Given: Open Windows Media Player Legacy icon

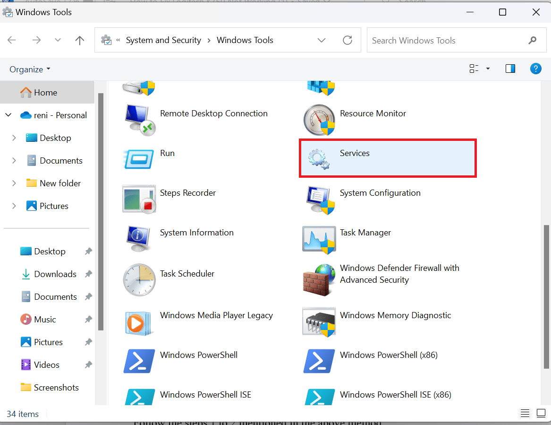Looking at the screenshot, I should coord(138,323).
